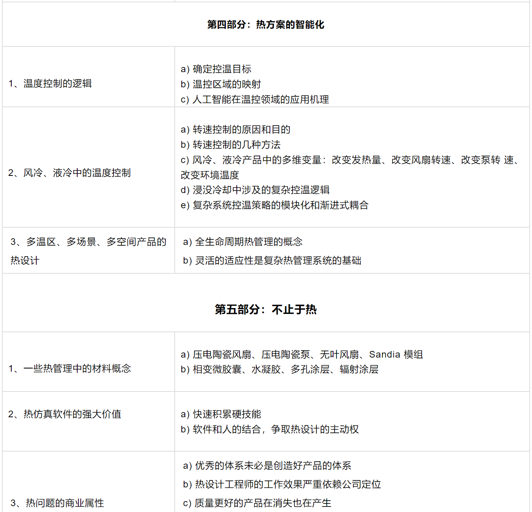
Task: Click the line e) 复杂系统控温策略的模块化和渐进式耦合
Action: coord(275,205)
